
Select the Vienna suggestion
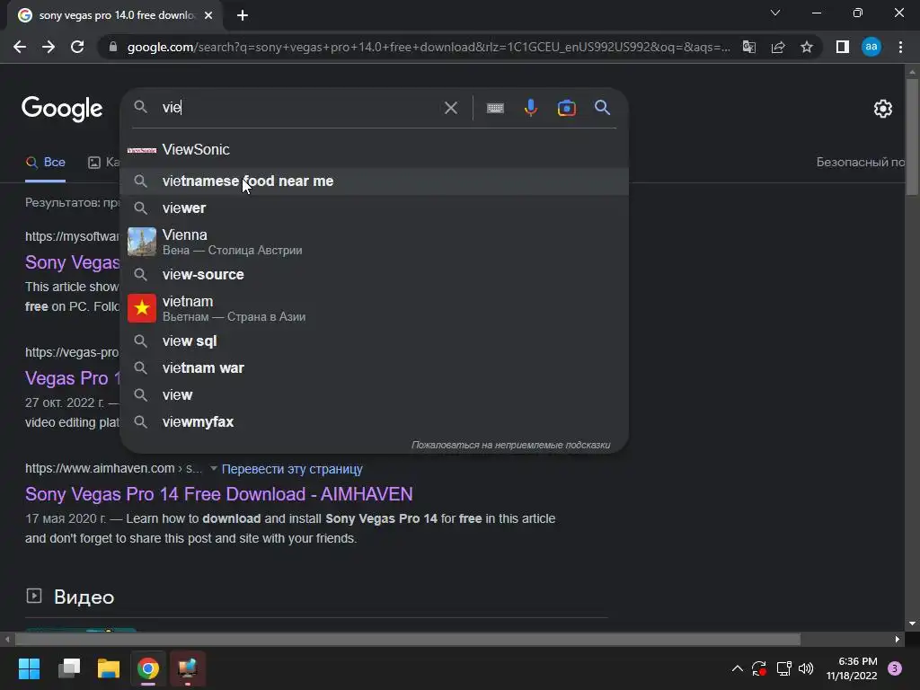click(x=375, y=242)
